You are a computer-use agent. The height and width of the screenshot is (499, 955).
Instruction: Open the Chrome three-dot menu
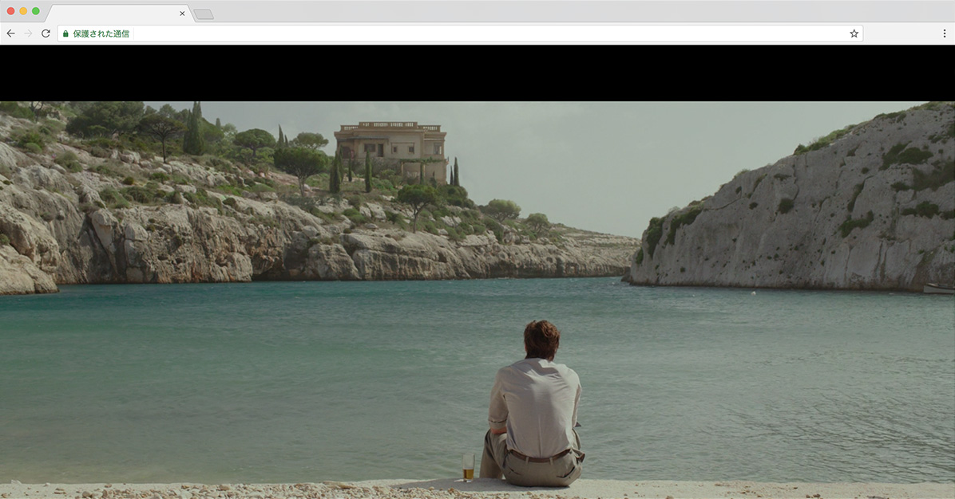(x=944, y=33)
